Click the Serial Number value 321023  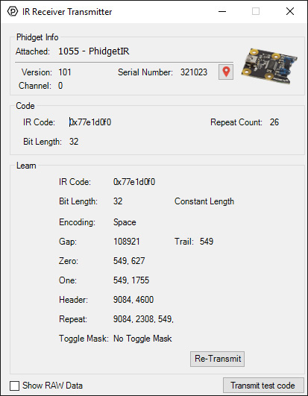point(194,72)
